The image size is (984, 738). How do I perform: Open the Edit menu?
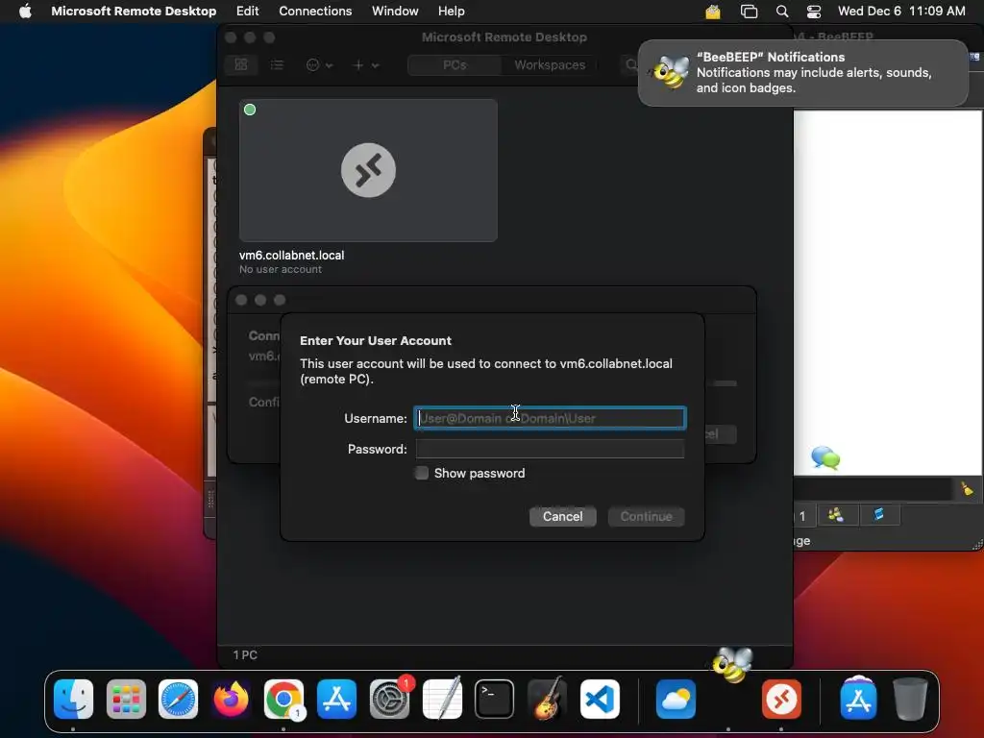point(247,11)
